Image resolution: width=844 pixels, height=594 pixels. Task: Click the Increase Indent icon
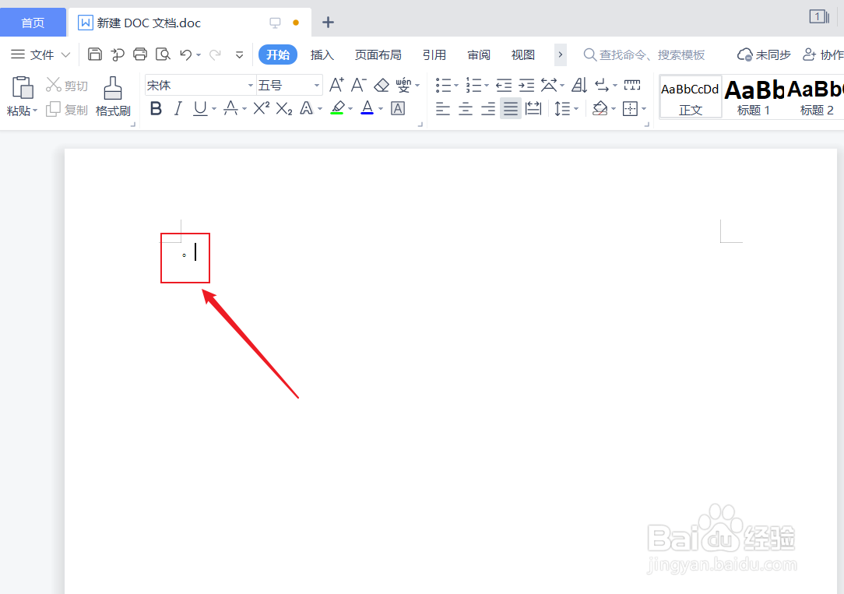pos(526,85)
